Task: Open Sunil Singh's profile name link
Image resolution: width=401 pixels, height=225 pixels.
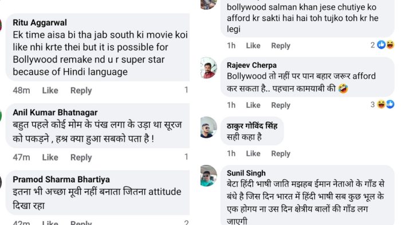Action: (246, 173)
